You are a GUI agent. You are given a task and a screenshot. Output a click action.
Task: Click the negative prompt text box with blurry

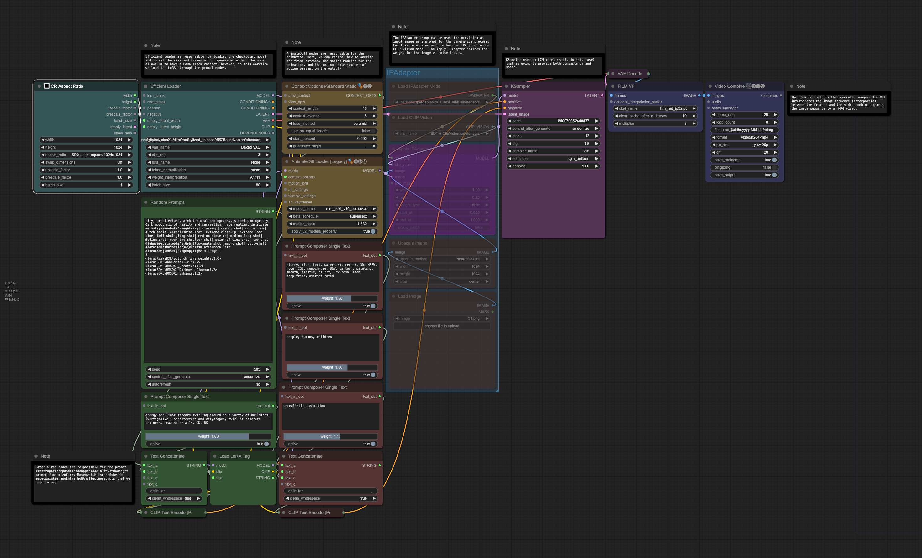pos(332,277)
